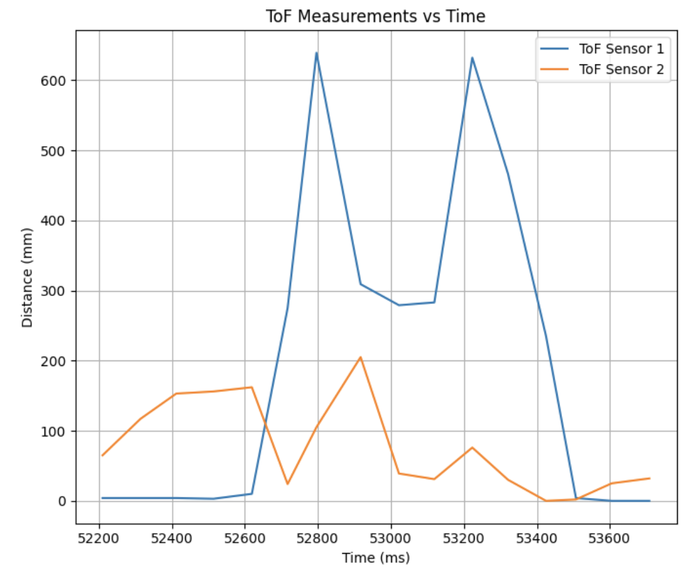Click the orange dip just after 52700 ms

coord(287,484)
